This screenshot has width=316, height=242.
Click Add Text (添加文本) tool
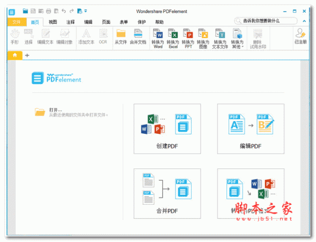tap(86, 36)
